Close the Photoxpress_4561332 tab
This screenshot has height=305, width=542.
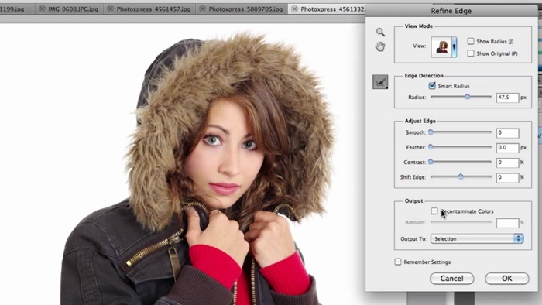coord(294,9)
